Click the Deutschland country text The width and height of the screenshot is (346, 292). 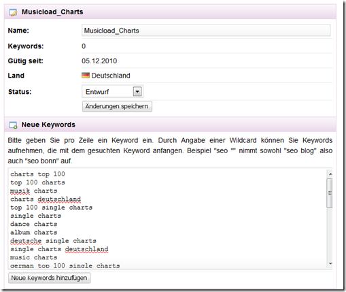click(111, 76)
